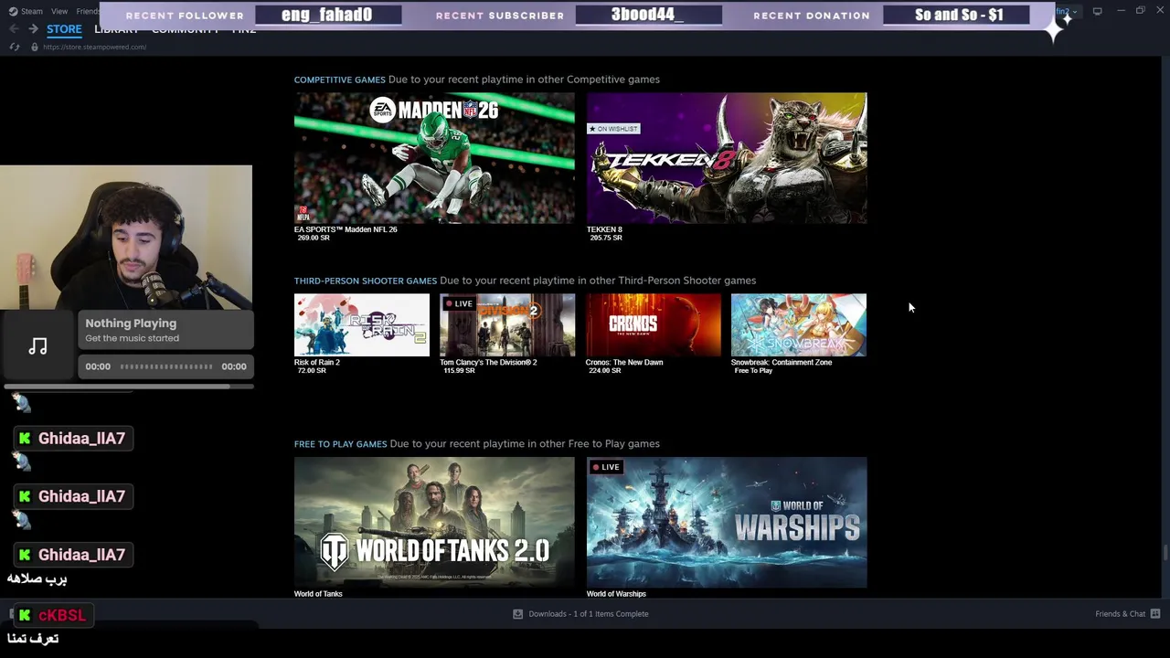Open the Friends & Chat icon
Viewport: 1170px width, 658px height.
point(1155,614)
